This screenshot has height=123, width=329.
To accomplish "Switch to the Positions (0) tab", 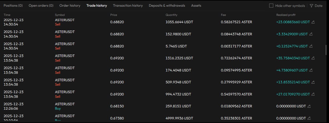I will [13, 5].
